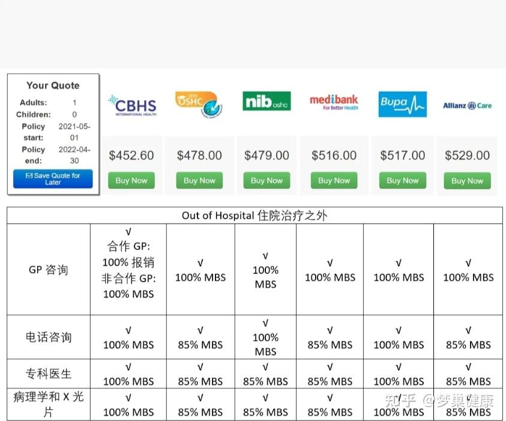Click the CBHS International Health logo
Image resolution: width=506 pixels, height=421 pixels.
(132, 105)
